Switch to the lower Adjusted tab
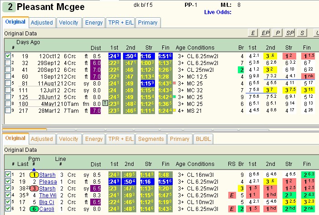 pos(42,139)
